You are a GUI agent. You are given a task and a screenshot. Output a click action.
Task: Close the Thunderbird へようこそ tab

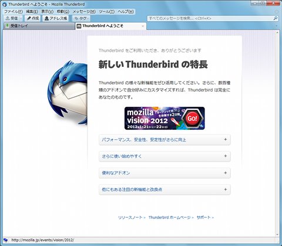(x=143, y=26)
